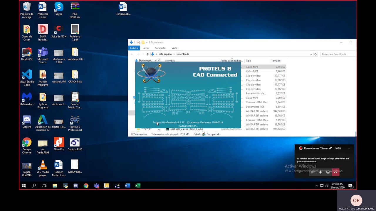Open the Skype desktop shortcut
Image resolution: width=376 pixels, height=211 pixels.
click(59, 9)
